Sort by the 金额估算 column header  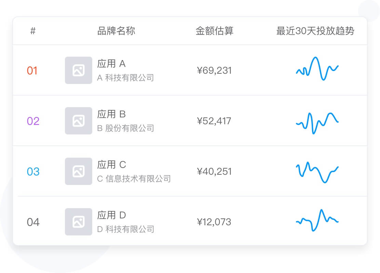pyautogui.click(x=215, y=31)
